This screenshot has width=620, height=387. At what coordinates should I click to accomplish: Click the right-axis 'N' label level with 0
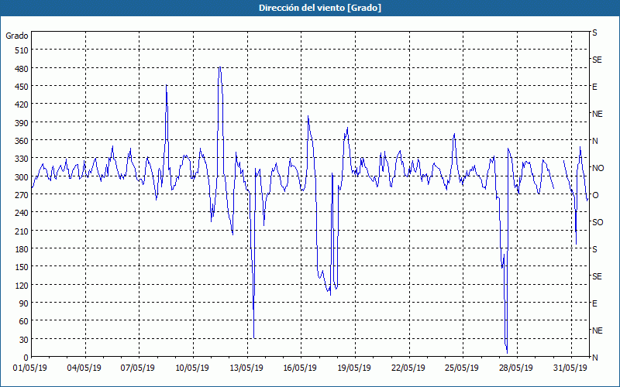(x=594, y=358)
